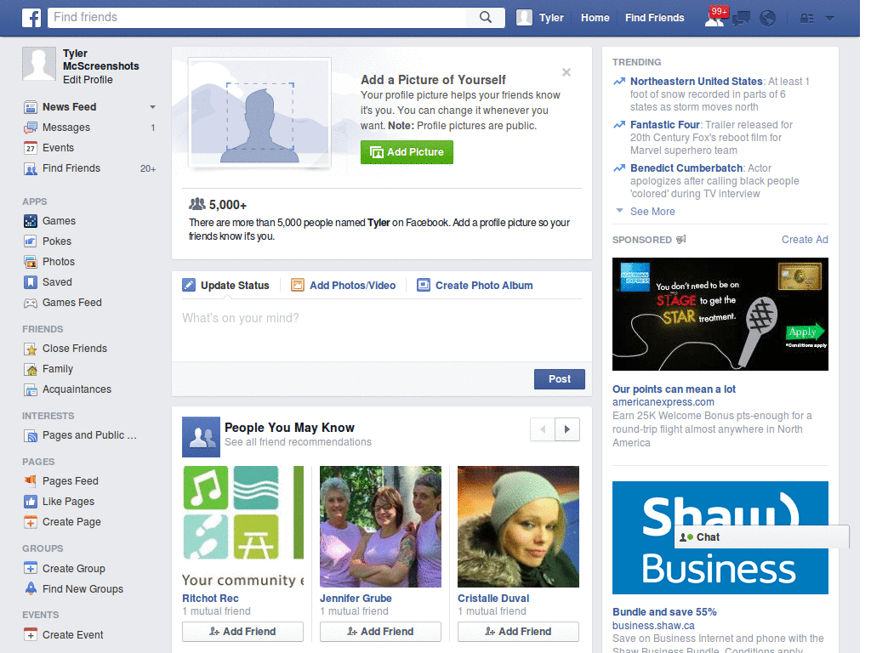Click the Events calendar icon in sidebar

30,148
